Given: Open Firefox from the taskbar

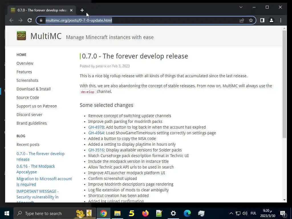Looking at the screenshot, I should (x=145, y=213).
